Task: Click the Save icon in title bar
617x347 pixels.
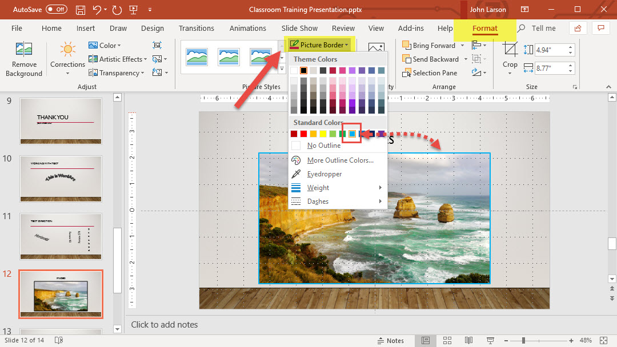Action: [x=81, y=10]
